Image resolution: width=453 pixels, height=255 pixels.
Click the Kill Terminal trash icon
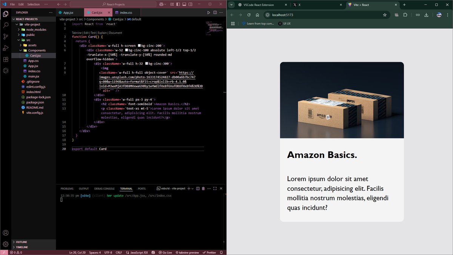pyautogui.click(x=203, y=189)
